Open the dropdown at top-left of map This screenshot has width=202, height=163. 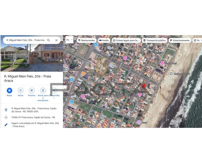pyautogui.click(x=69, y=40)
